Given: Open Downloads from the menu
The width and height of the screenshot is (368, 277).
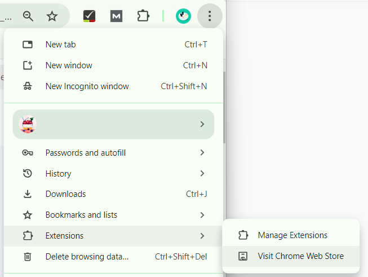Looking at the screenshot, I should point(65,194).
